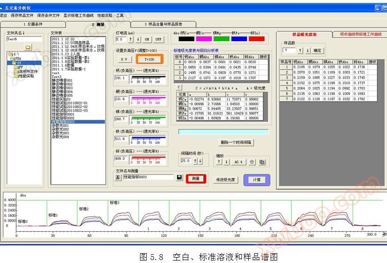Click the folder browse icon under folder name
The width and height of the screenshot is (387, 263).
click(28, 47)
